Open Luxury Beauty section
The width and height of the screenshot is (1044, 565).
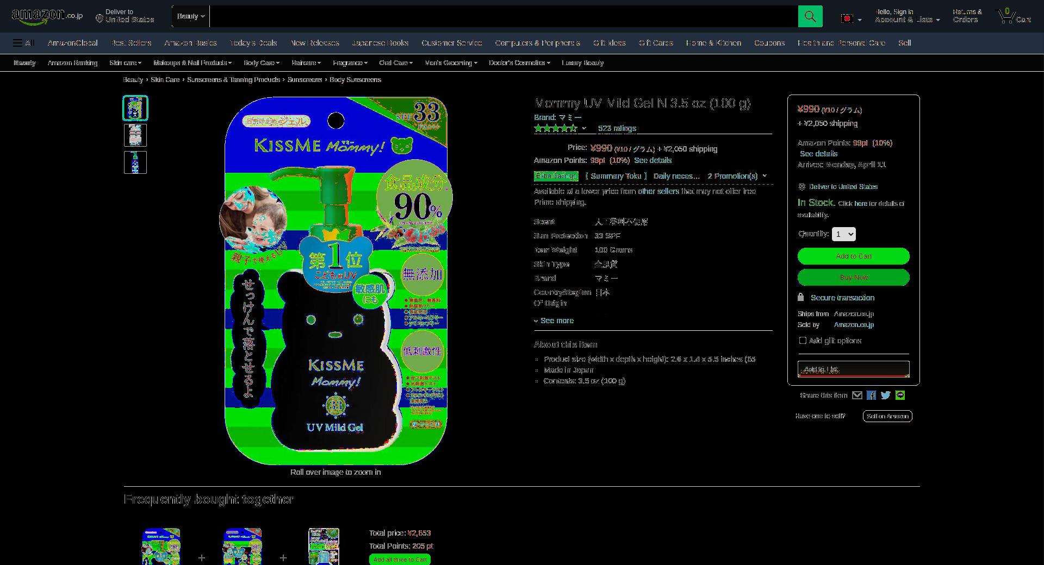tap(582, 63)
